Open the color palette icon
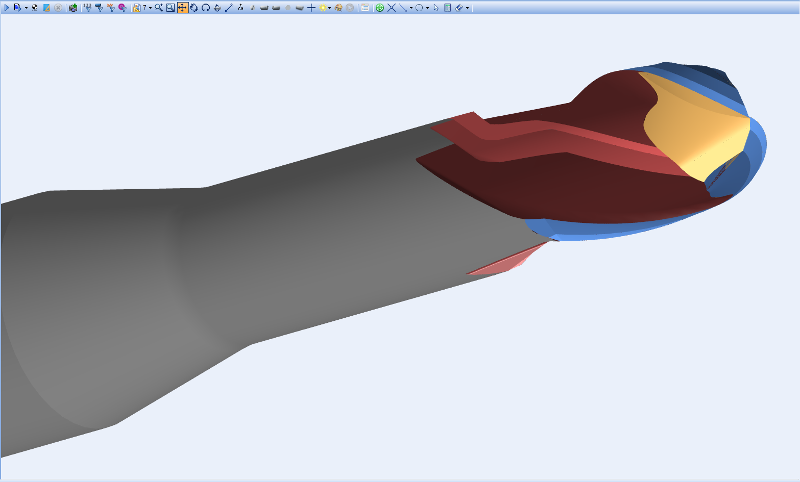This screenshot has height=482, width=800. [x=338, y=8]
